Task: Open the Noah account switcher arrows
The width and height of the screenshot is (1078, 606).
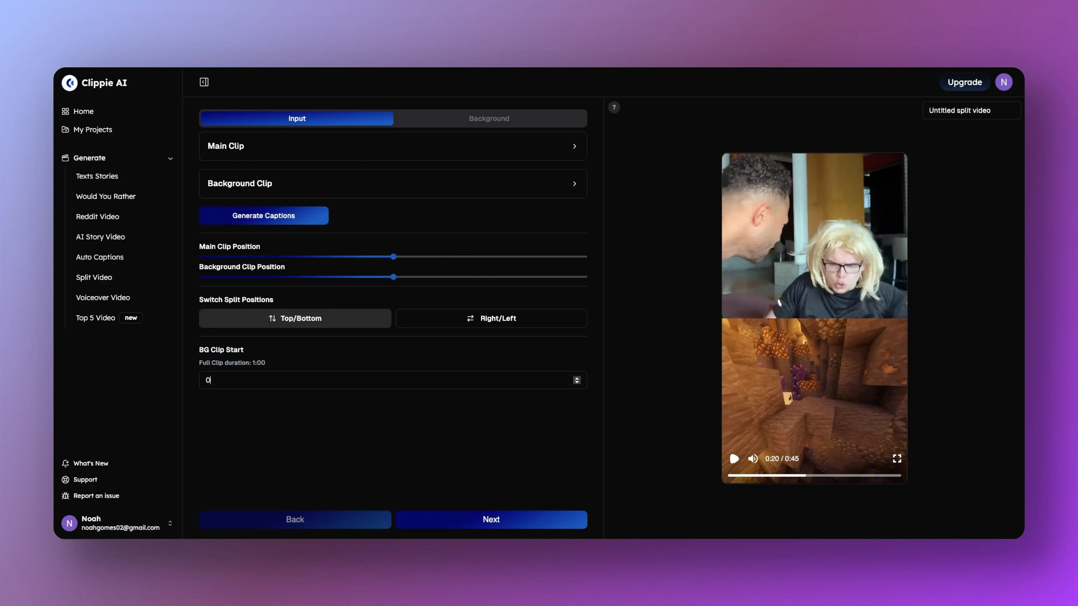Action: click(x=170, y=523)
